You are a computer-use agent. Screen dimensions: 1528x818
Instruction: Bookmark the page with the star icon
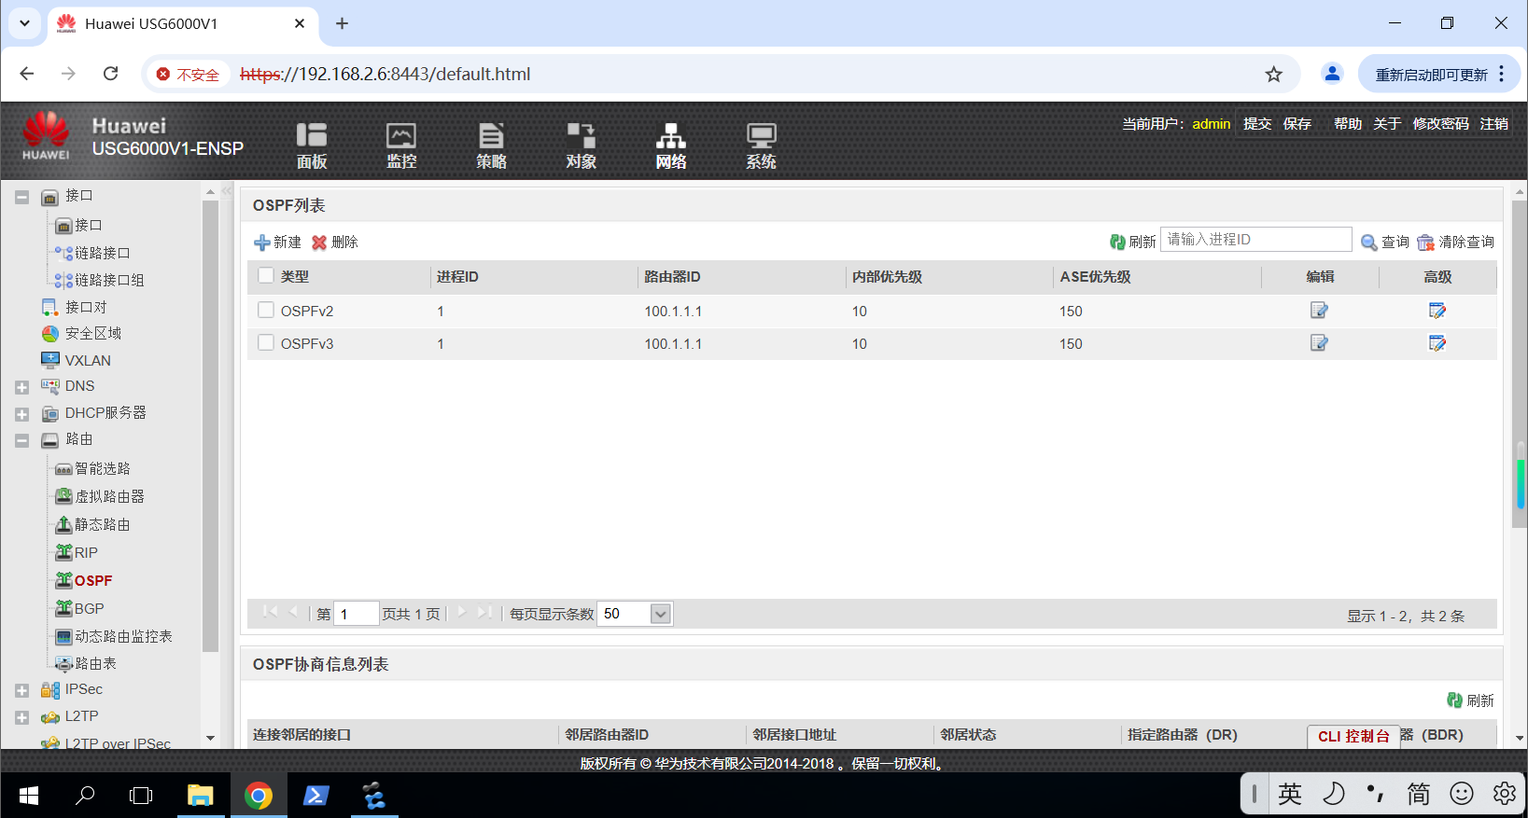(x=1273, y=75)
